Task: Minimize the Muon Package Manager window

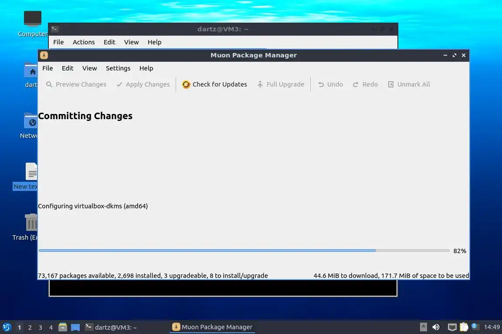Action: point(445,55)
